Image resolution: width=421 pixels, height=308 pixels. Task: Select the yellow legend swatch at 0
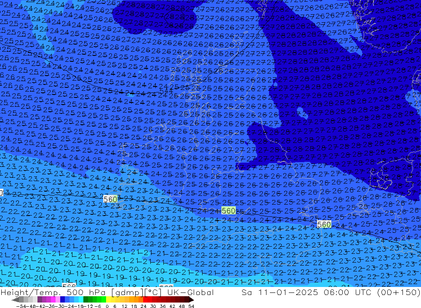click(x=108, y=300)
